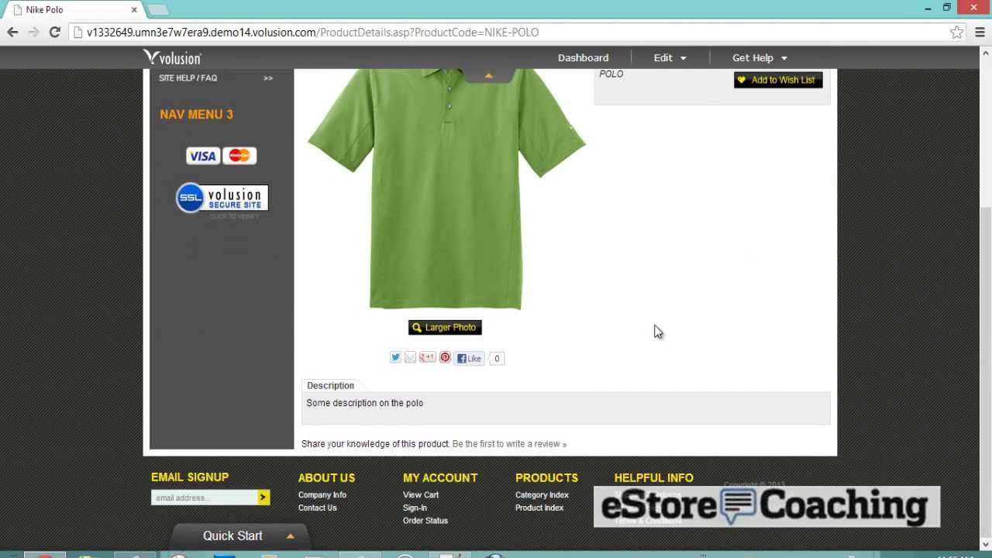Share product on Twitter

coord(395,357)
